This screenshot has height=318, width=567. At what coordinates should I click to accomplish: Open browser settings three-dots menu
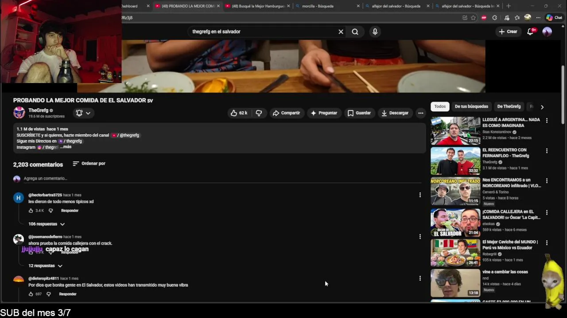pos(538,18)
